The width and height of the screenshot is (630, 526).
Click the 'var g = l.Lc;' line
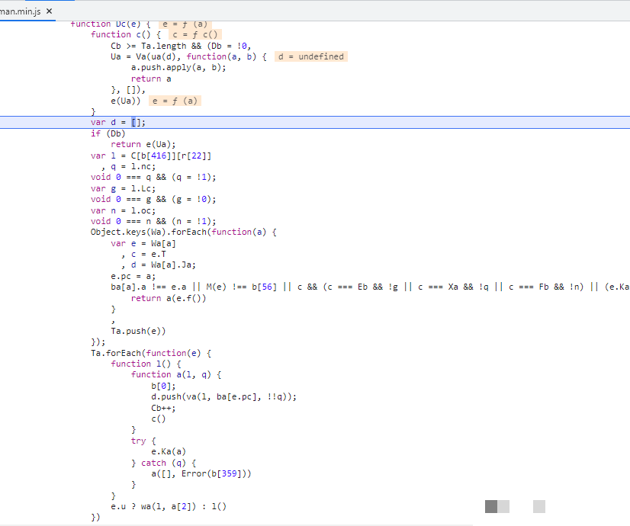(x=120, y=188)
